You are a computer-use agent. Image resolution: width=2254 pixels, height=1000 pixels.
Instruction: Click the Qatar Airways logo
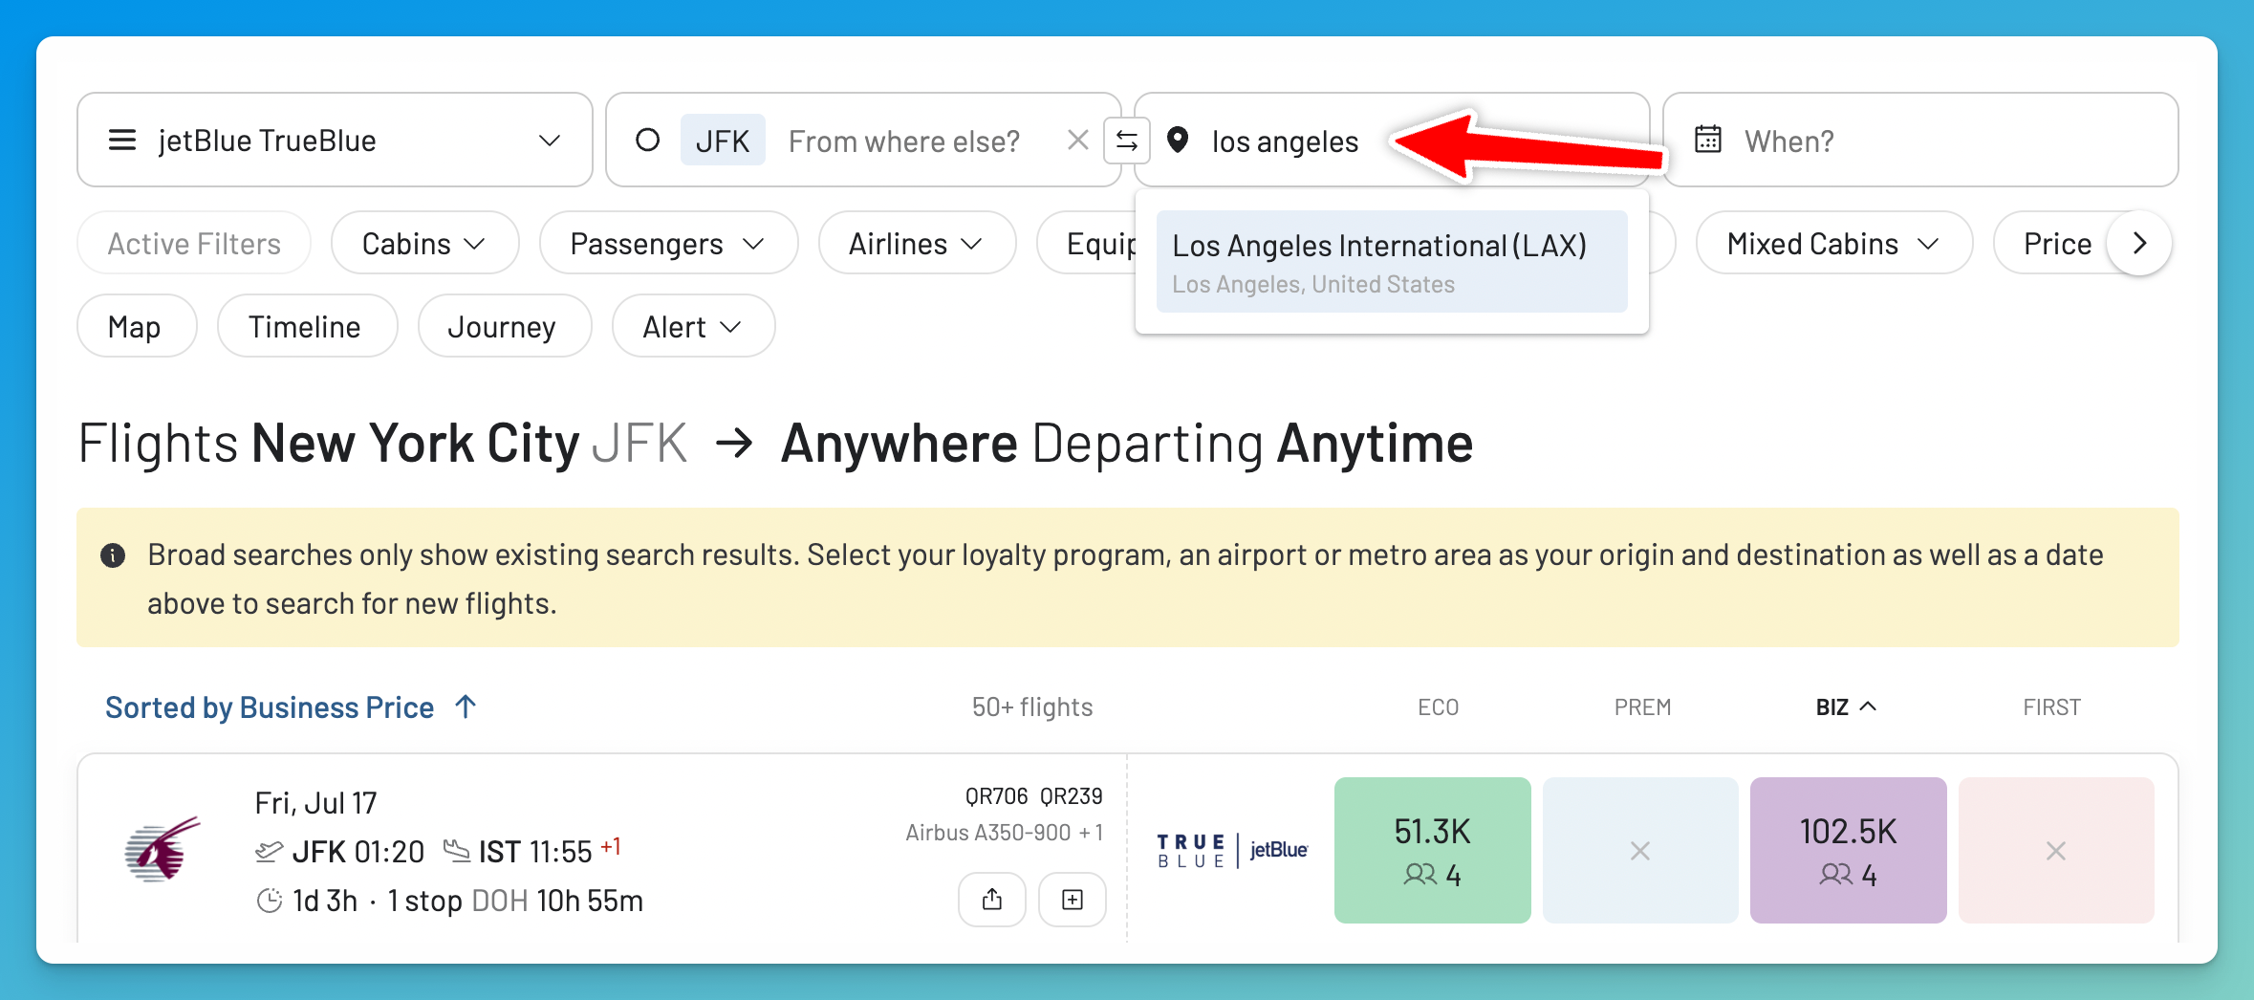click(163, 849)
